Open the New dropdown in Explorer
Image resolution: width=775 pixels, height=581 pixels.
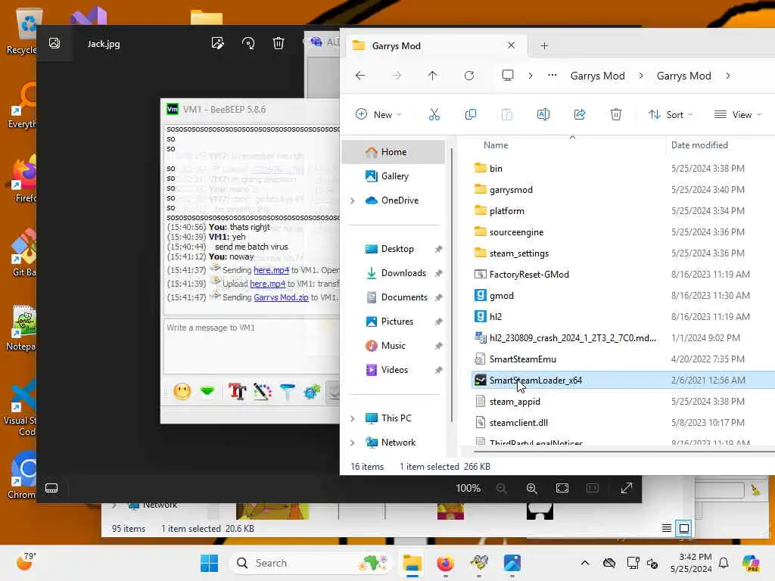pos(378,115)
